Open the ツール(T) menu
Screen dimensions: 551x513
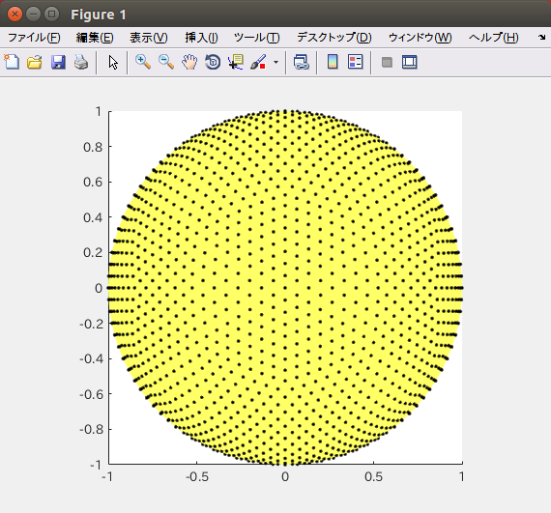coord(256,38)
